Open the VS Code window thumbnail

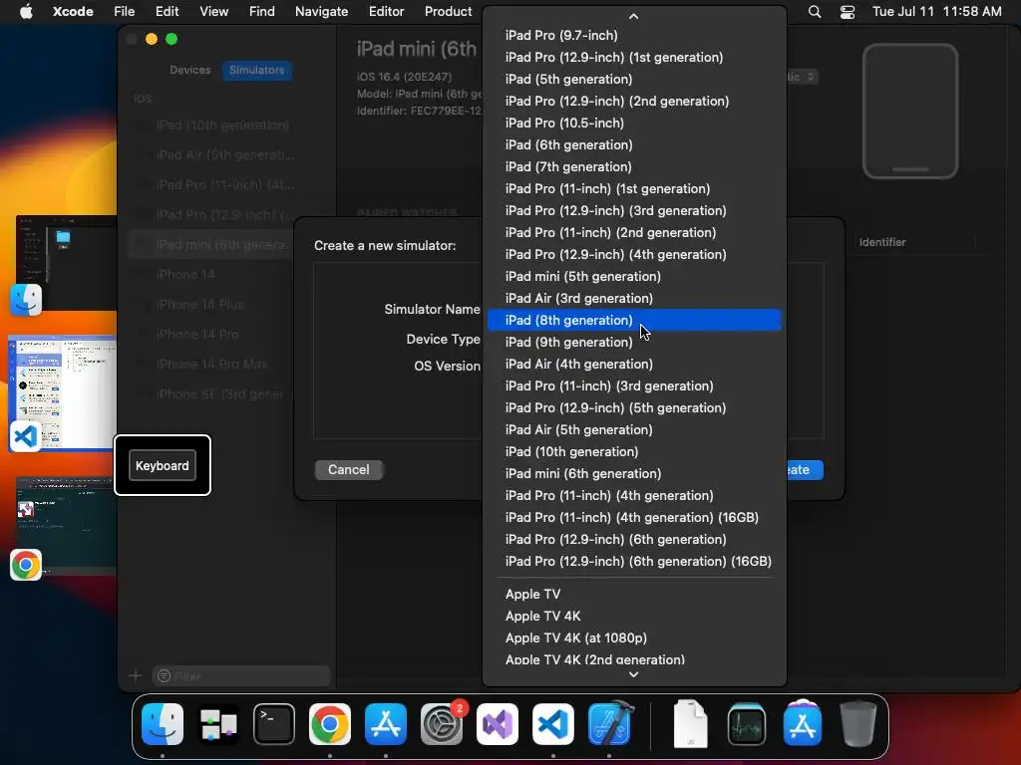pos(64,392)
